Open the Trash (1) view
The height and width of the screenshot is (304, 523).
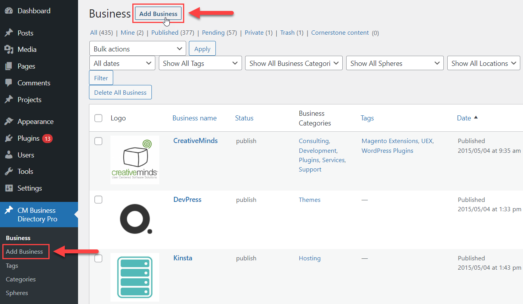click(292, 33)
